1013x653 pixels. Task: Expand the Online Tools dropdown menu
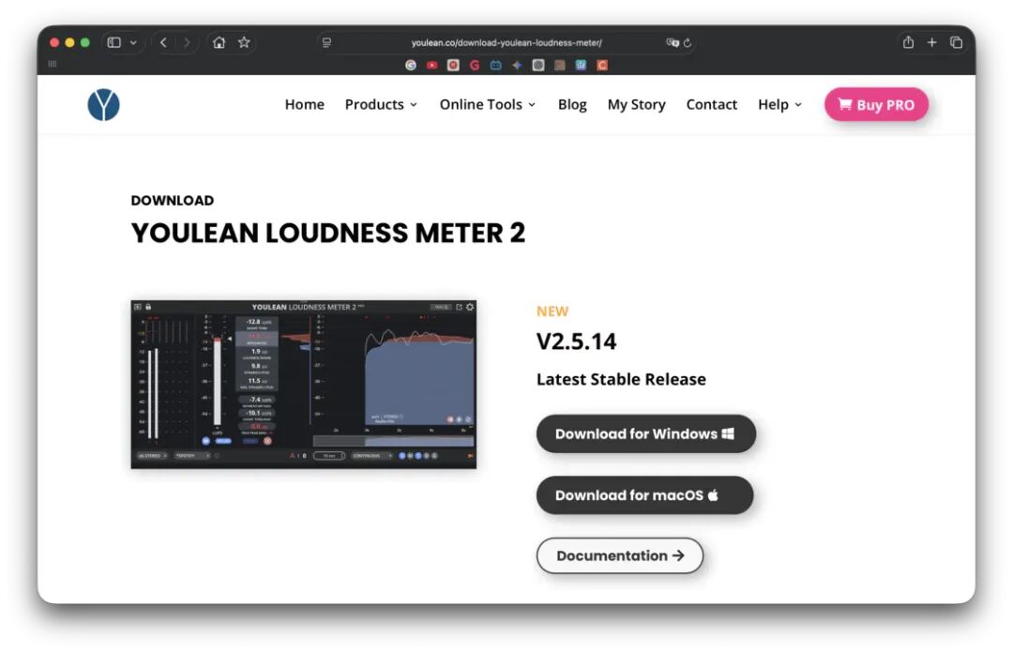(x=488, y=104)
